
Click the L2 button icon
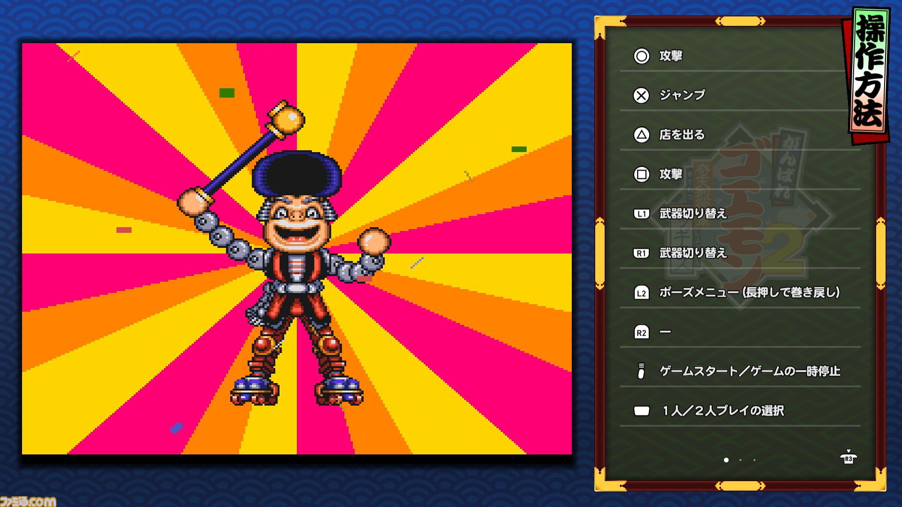641,293
